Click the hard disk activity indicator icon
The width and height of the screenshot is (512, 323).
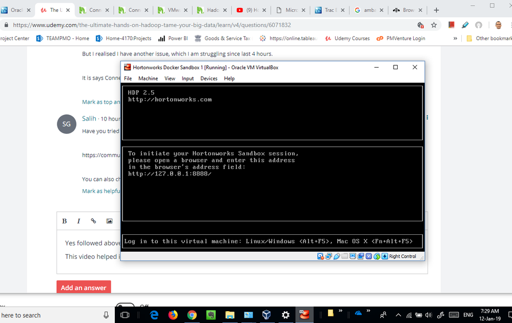pos(321,256)
